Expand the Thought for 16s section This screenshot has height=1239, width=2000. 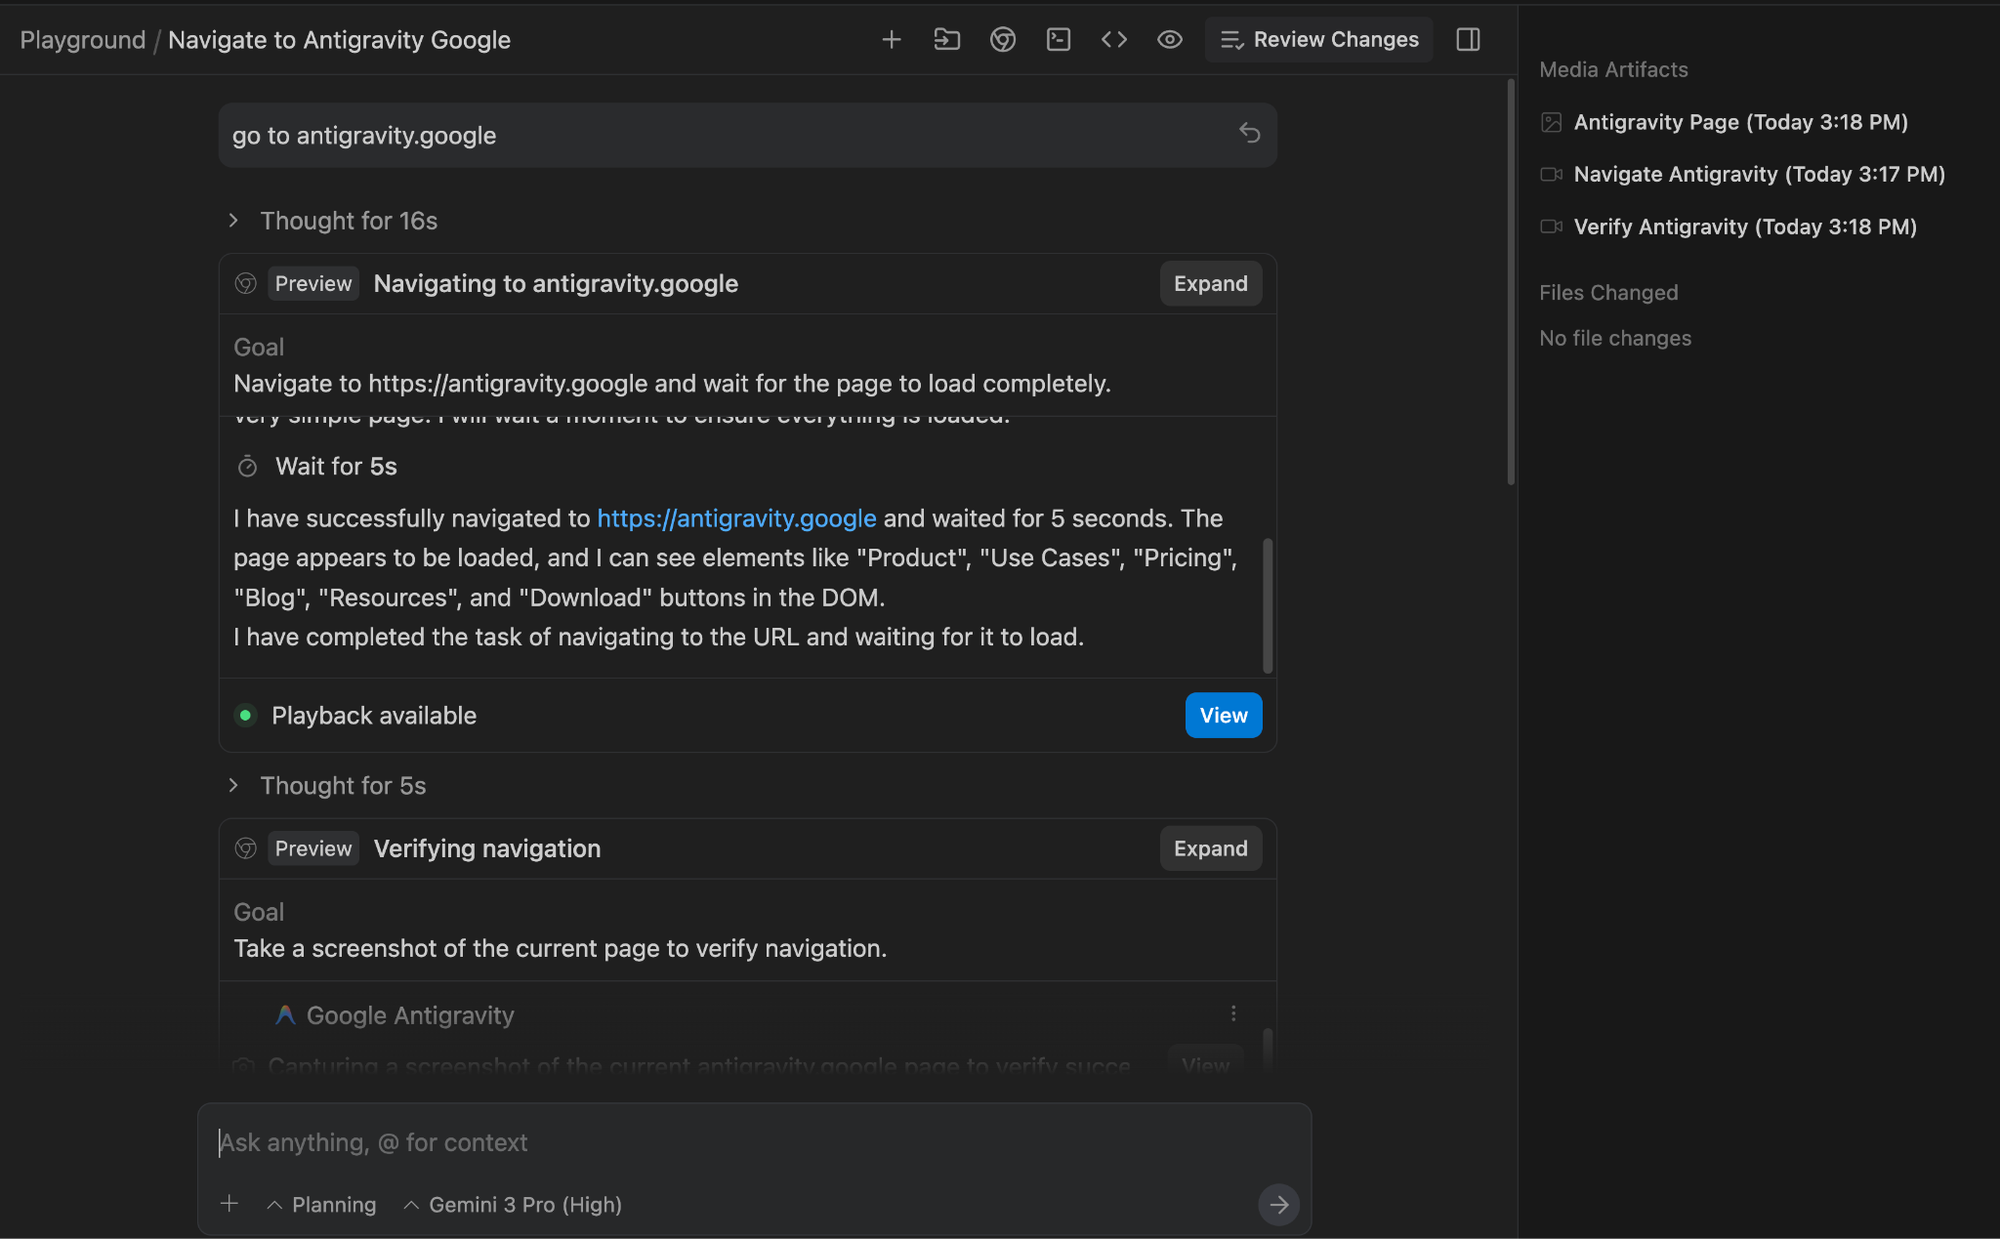348,221
